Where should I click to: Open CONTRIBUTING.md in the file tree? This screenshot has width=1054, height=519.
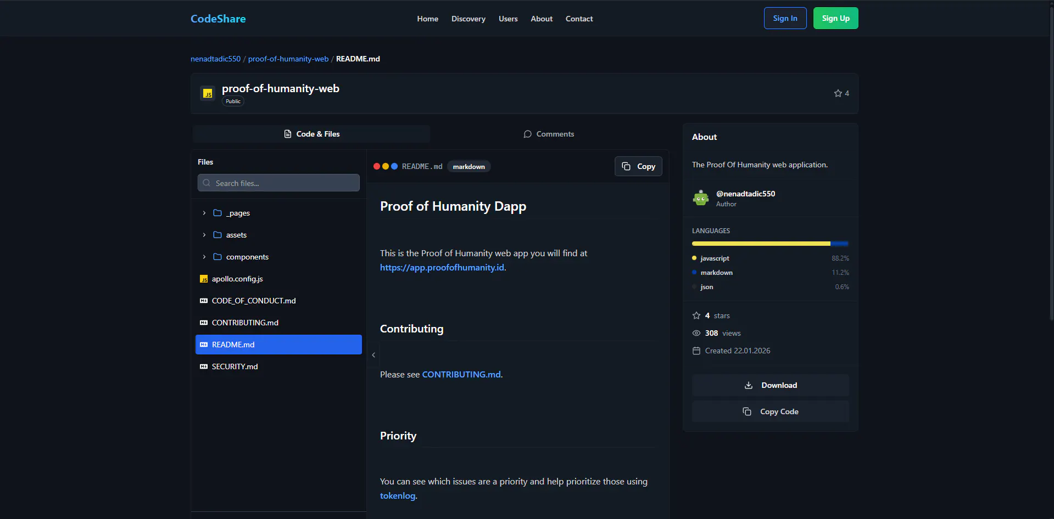tap(278, 323)
